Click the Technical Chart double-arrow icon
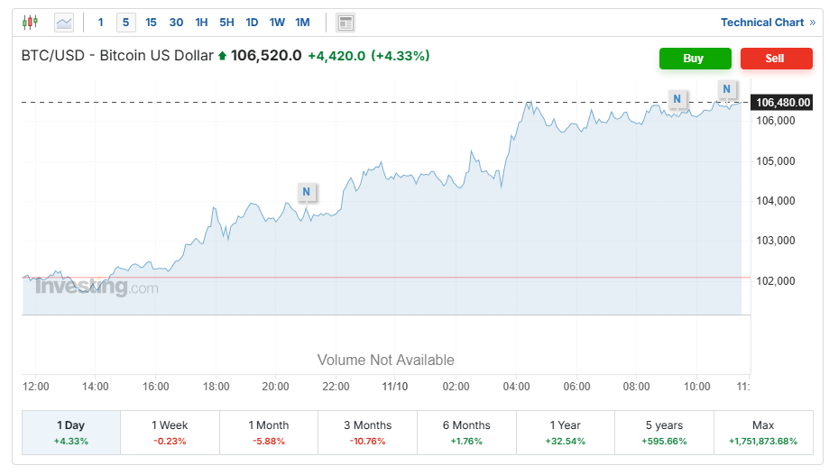The height and width of the screenshot is (475, 829). 812,23
